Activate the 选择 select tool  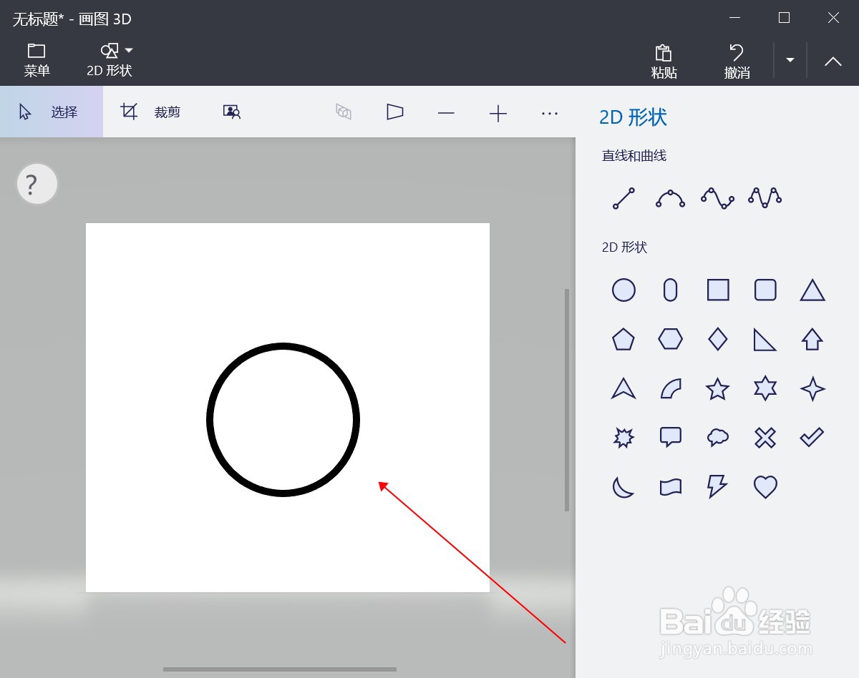52,112
